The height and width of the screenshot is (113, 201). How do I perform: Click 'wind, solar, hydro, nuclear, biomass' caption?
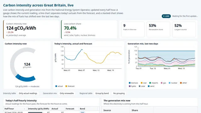tap(79, 35)
